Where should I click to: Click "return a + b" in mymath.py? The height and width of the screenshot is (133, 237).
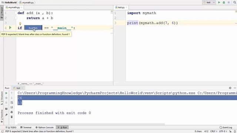[40, 18]
